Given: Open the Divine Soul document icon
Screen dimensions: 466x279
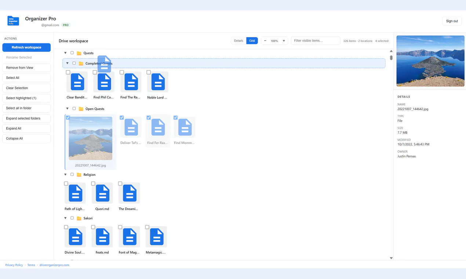Looking at the screenshot, I should (76, 237).
